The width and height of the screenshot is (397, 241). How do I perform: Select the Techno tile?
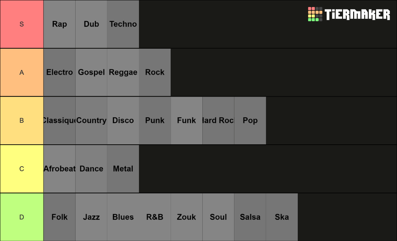click(123, 24)
